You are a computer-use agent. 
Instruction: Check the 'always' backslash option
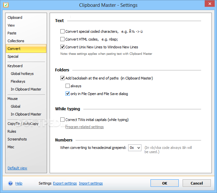point(67,86)
